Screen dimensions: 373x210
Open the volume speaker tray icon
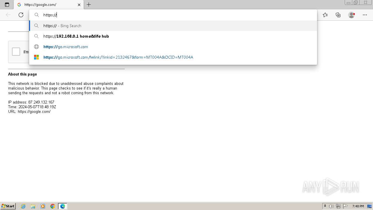[331, 206]
